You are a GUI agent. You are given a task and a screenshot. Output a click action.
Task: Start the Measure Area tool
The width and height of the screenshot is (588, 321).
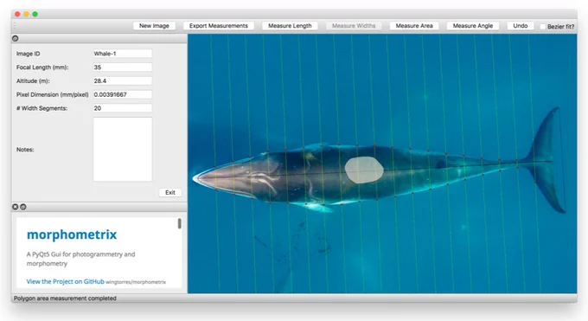(x=414, y=26)
